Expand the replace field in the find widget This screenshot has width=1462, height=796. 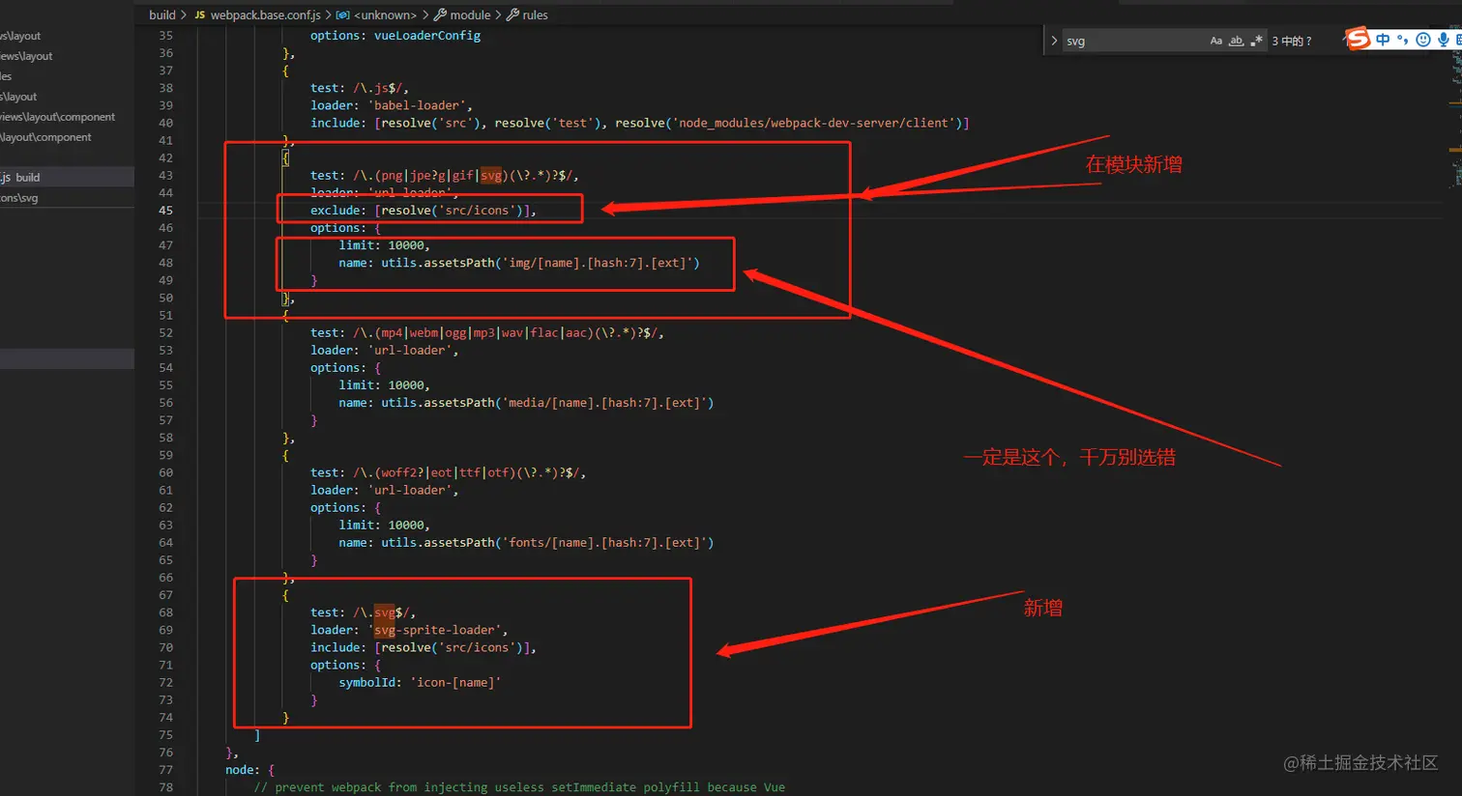[1054, 41]
